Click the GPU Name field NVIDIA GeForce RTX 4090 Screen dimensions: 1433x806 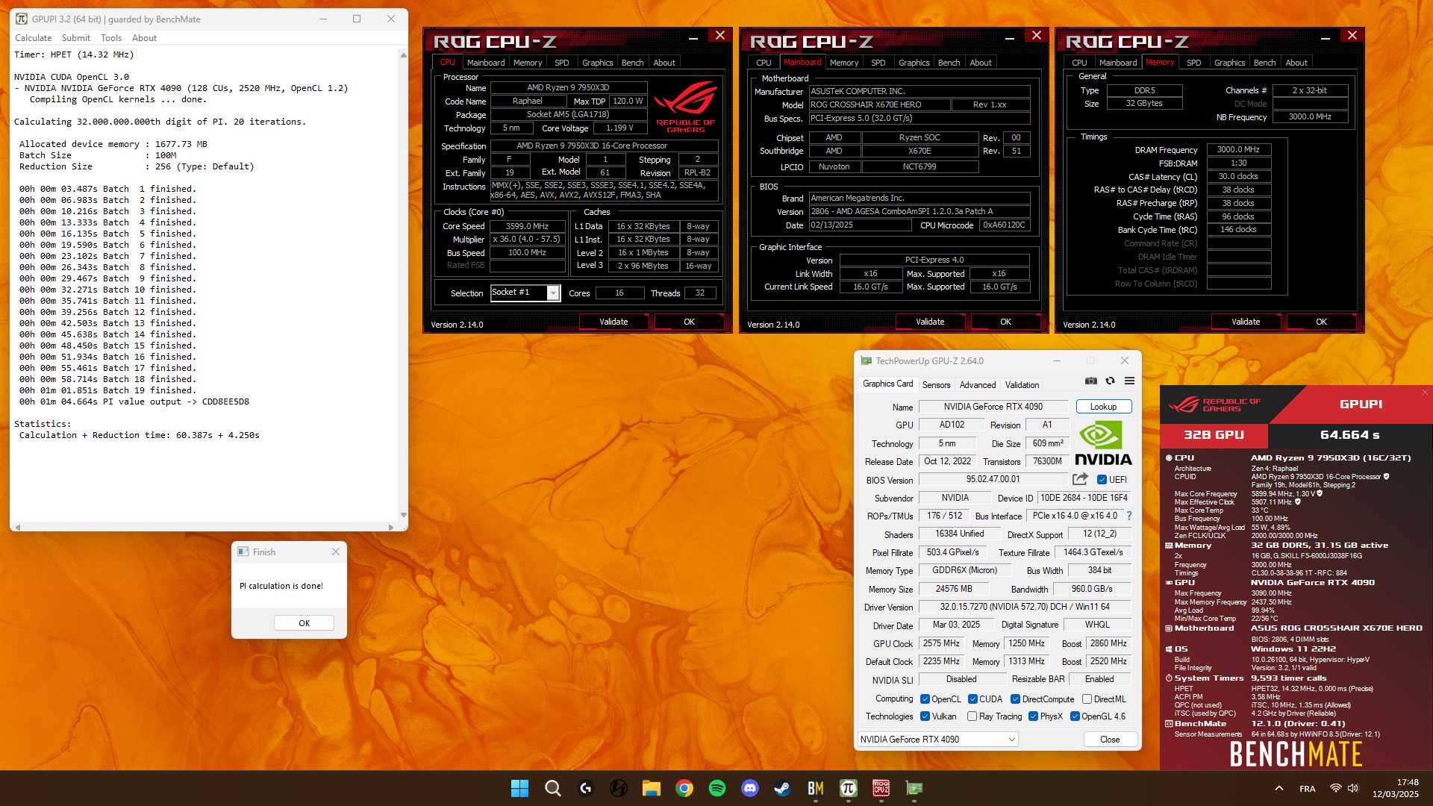[x=993, y=407]
